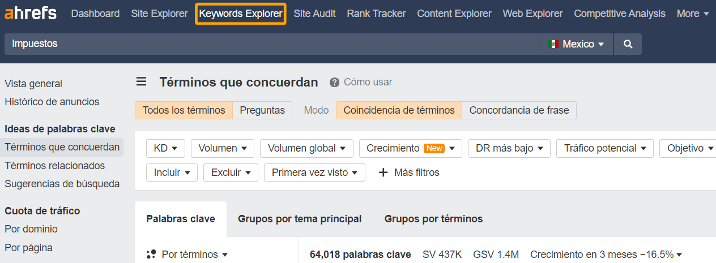Open the Excluir filter dropdown

(x=231, y=173)
